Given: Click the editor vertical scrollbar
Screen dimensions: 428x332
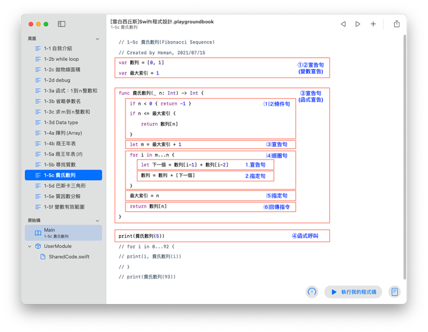Looking at the screenshot, I should [x=405, y=157].
